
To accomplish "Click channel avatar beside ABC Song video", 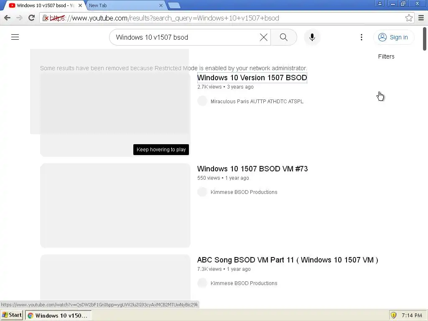I will pyautogui.click(x=202, y=283).
